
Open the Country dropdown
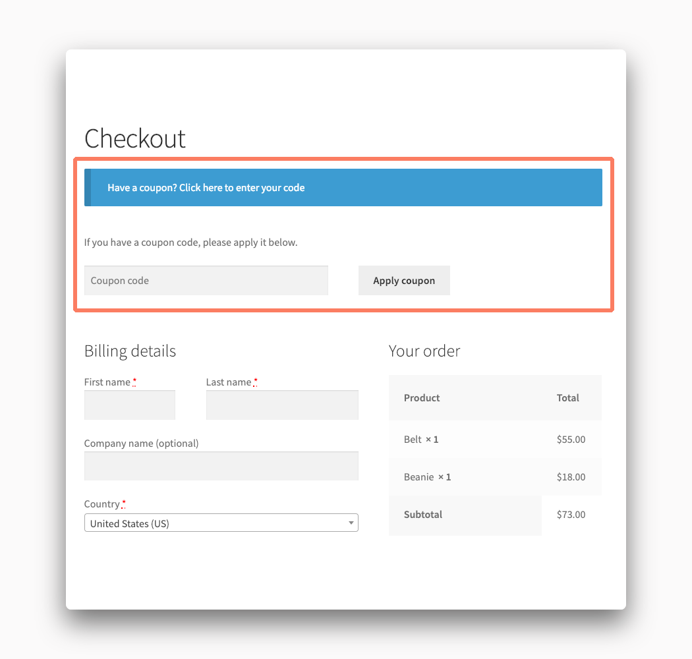(221, 523)
